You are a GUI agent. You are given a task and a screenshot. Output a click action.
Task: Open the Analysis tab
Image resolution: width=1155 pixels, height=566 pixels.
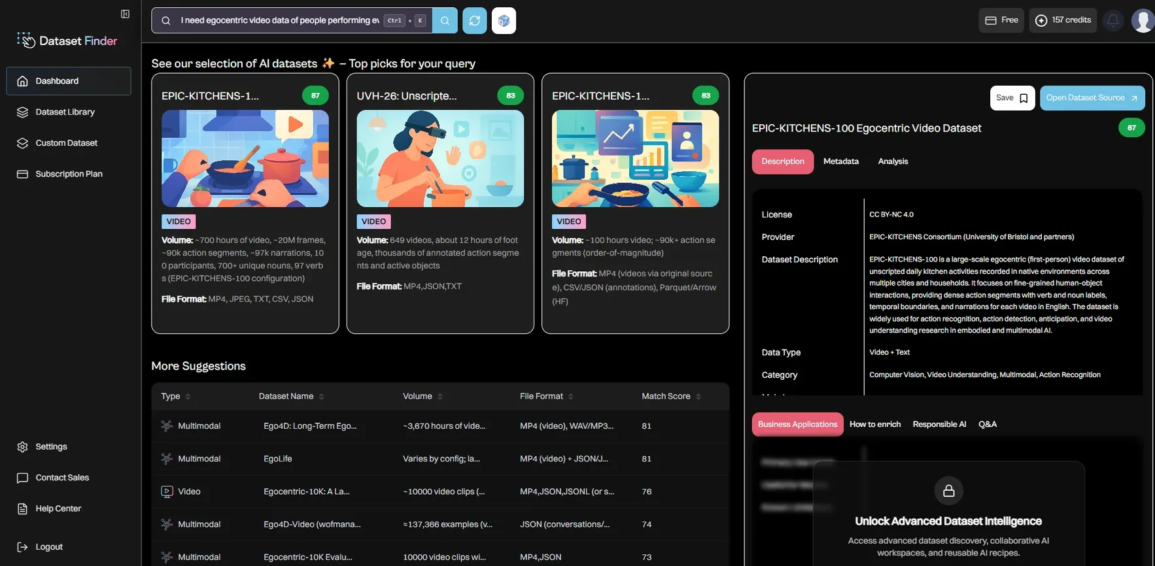893,161
